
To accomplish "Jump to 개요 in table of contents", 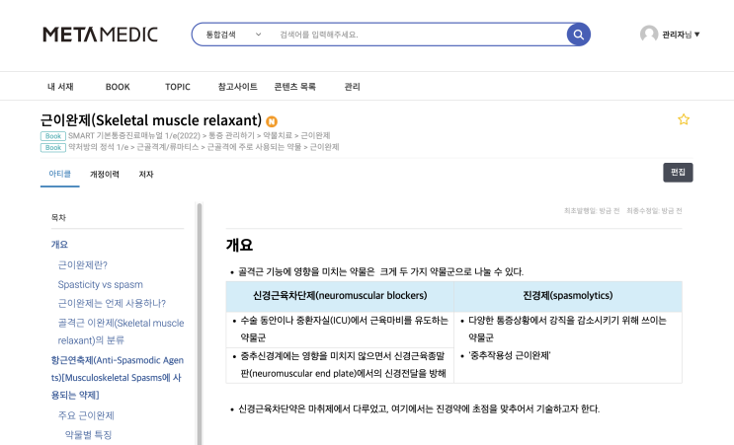I will (x=59, y=245).
